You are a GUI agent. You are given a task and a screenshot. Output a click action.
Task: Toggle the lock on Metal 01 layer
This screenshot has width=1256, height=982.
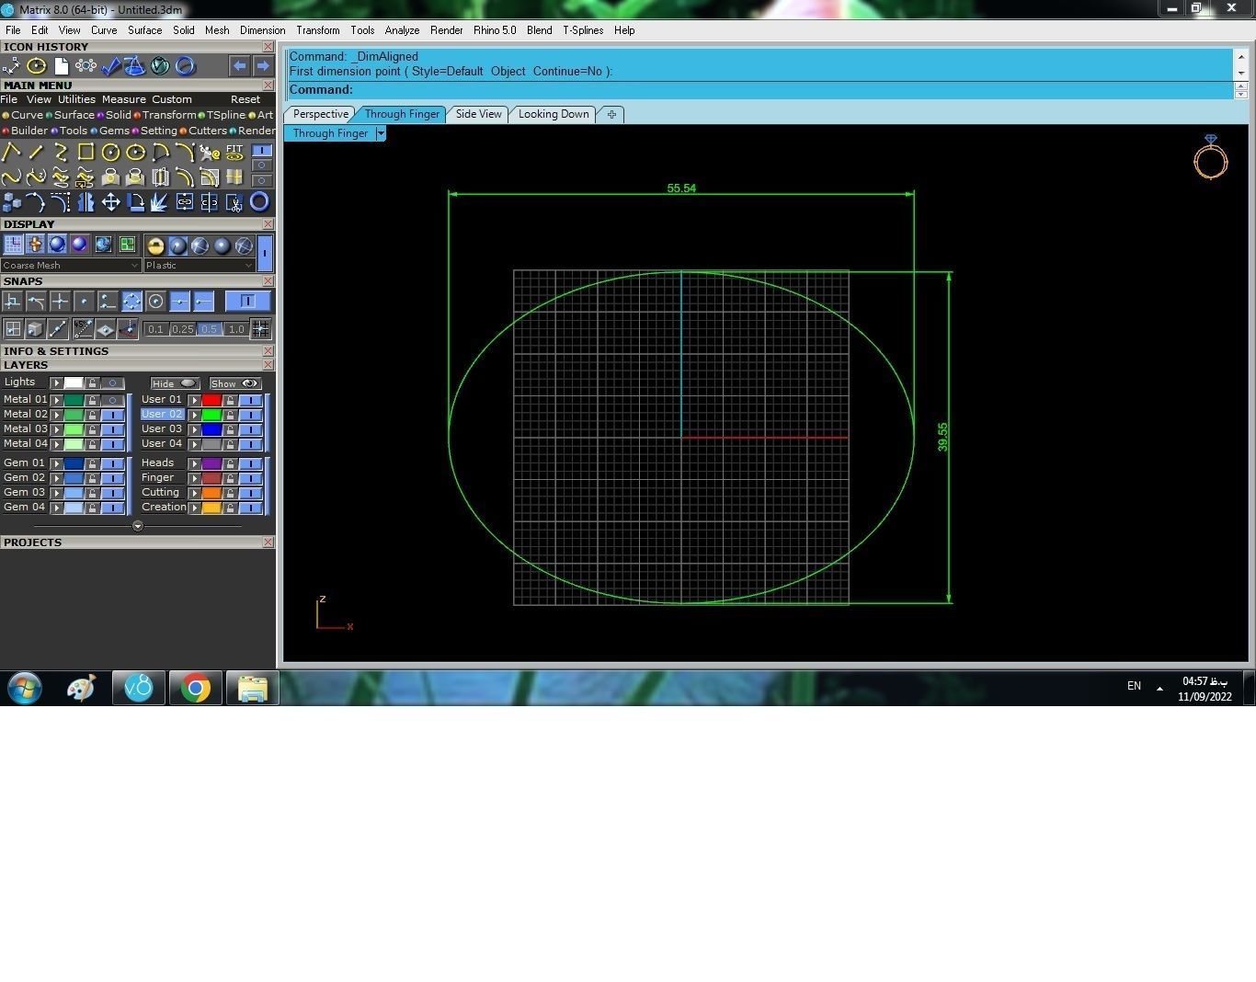click(92, 400)
